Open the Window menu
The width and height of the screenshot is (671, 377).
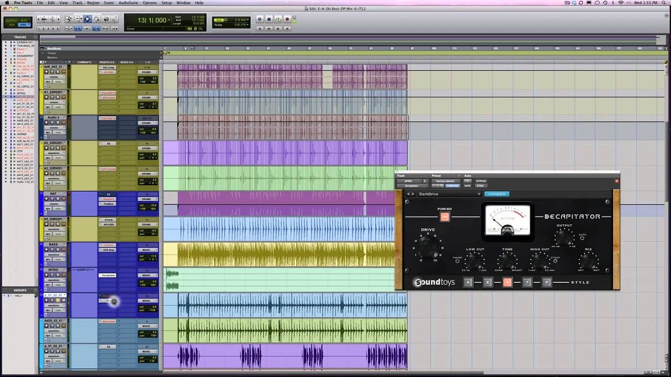(x=183, y=3)
